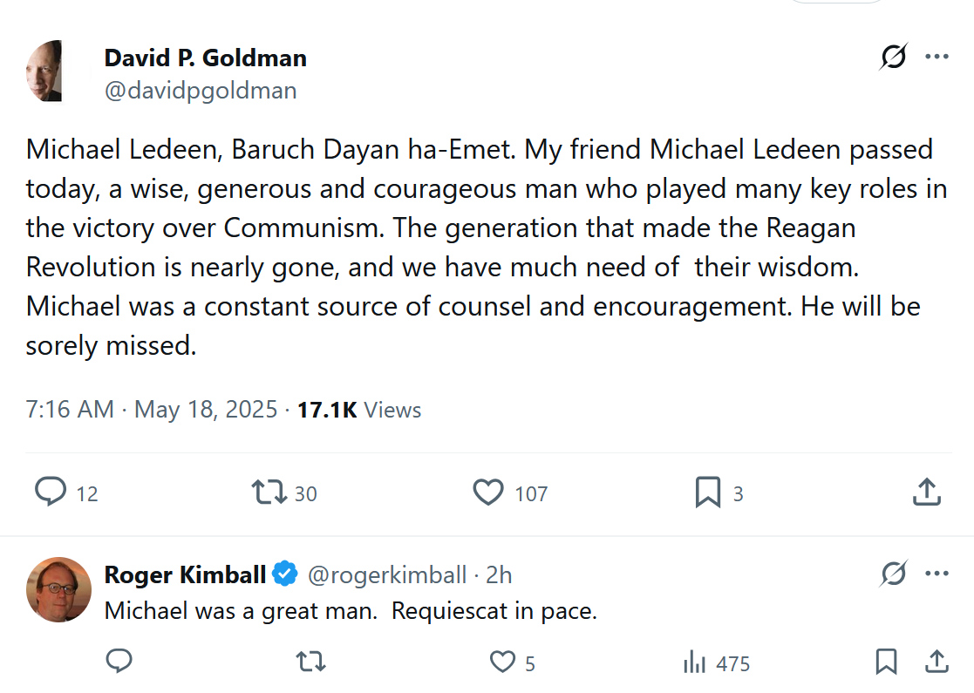Repost Roger Kimball's reply
Screen dimensions: 974x693
[311, 662]
